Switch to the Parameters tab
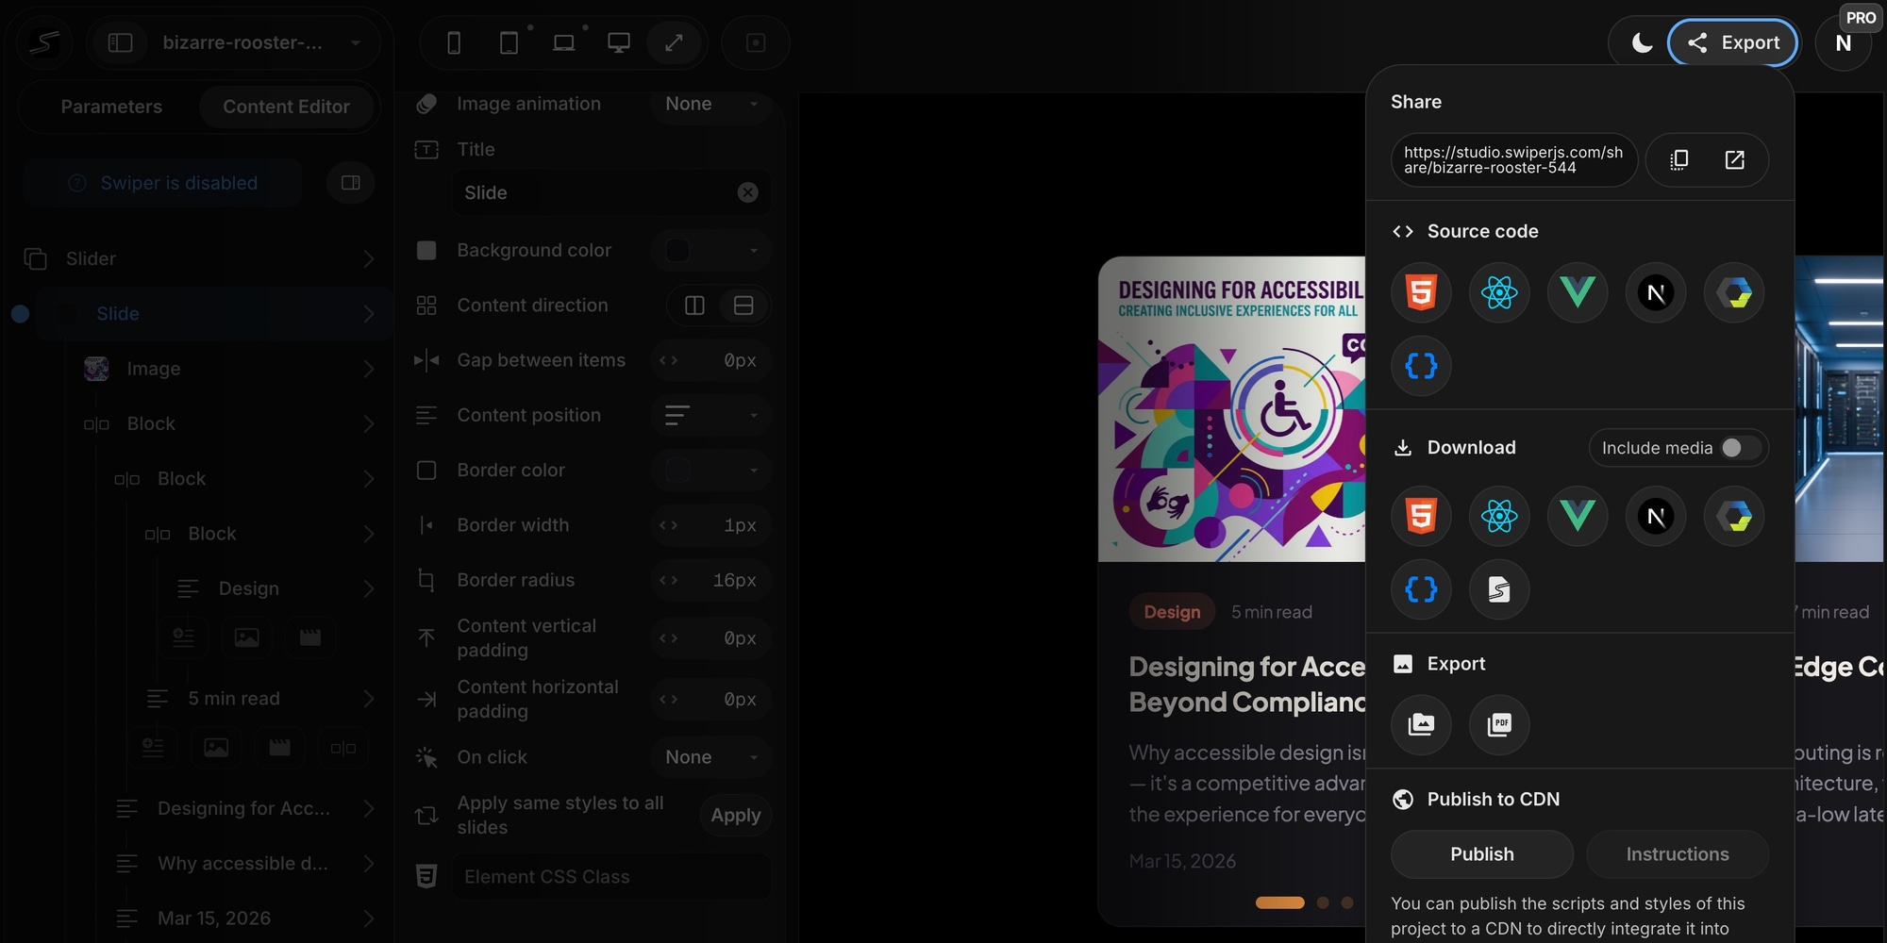Screen dimensions: 1887x943 coord(111,107)
